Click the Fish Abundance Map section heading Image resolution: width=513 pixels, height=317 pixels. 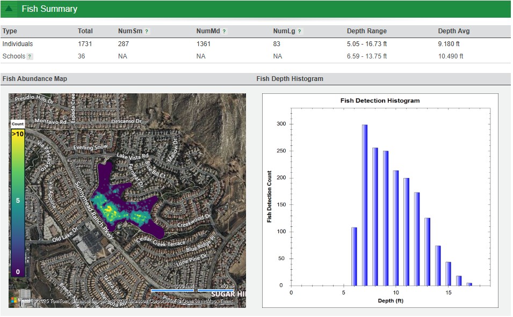35,79
